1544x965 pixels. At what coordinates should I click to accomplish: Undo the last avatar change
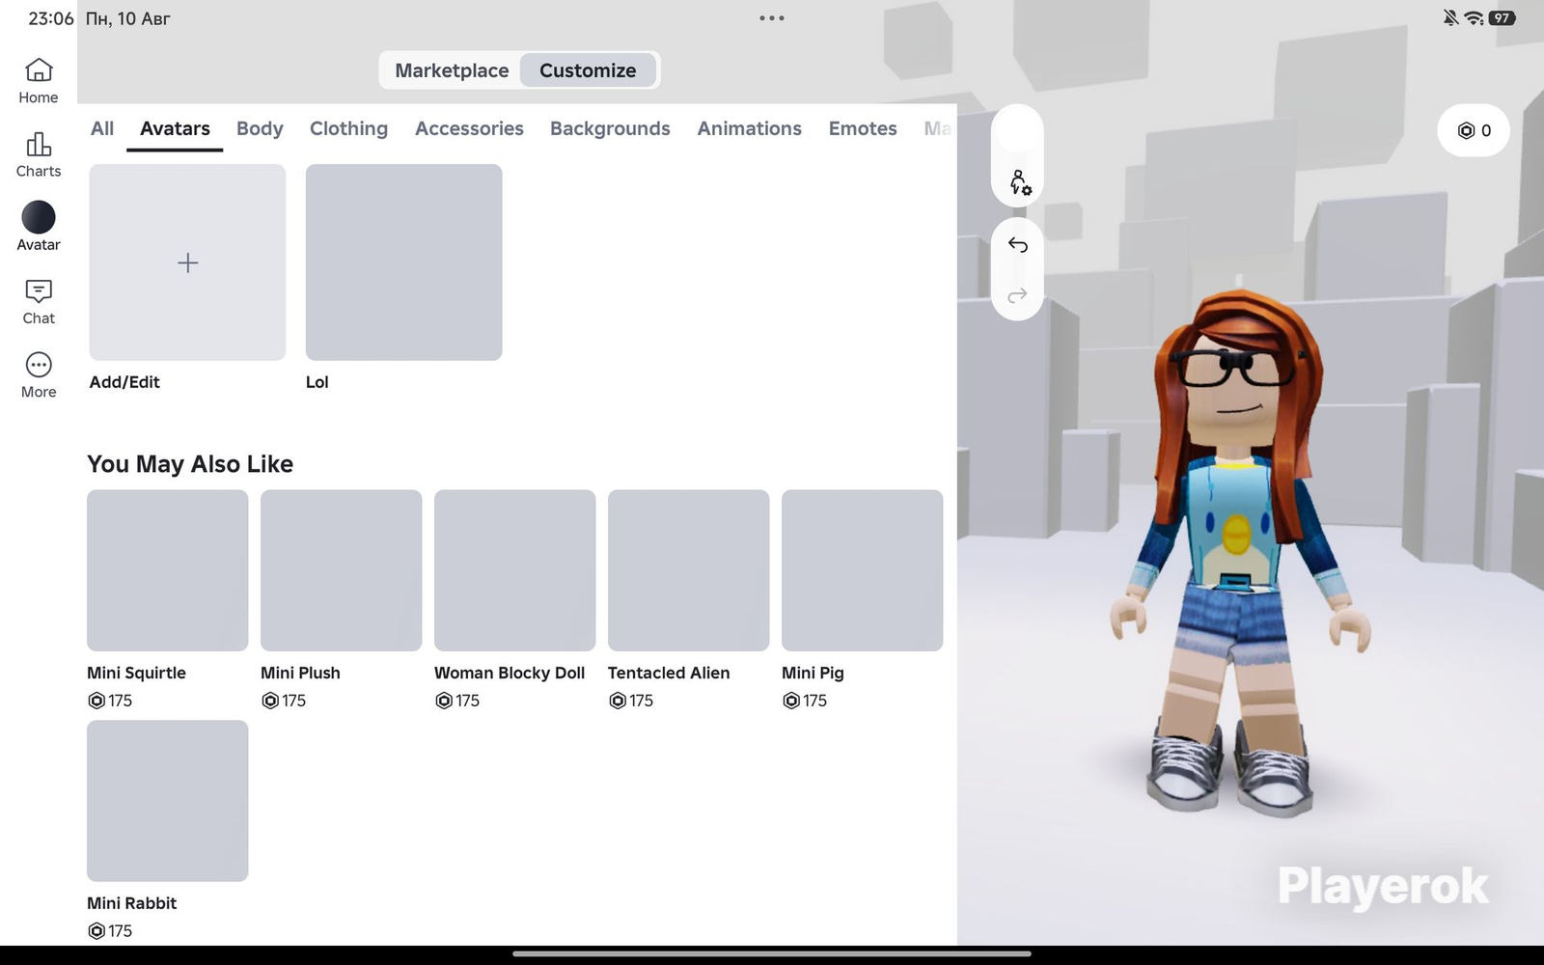[x=1018, y=244]
